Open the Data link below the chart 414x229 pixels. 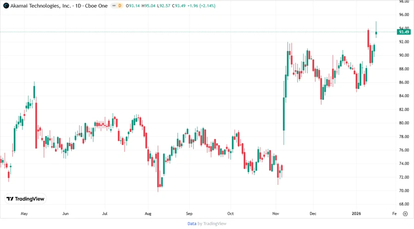pos(192,224)
